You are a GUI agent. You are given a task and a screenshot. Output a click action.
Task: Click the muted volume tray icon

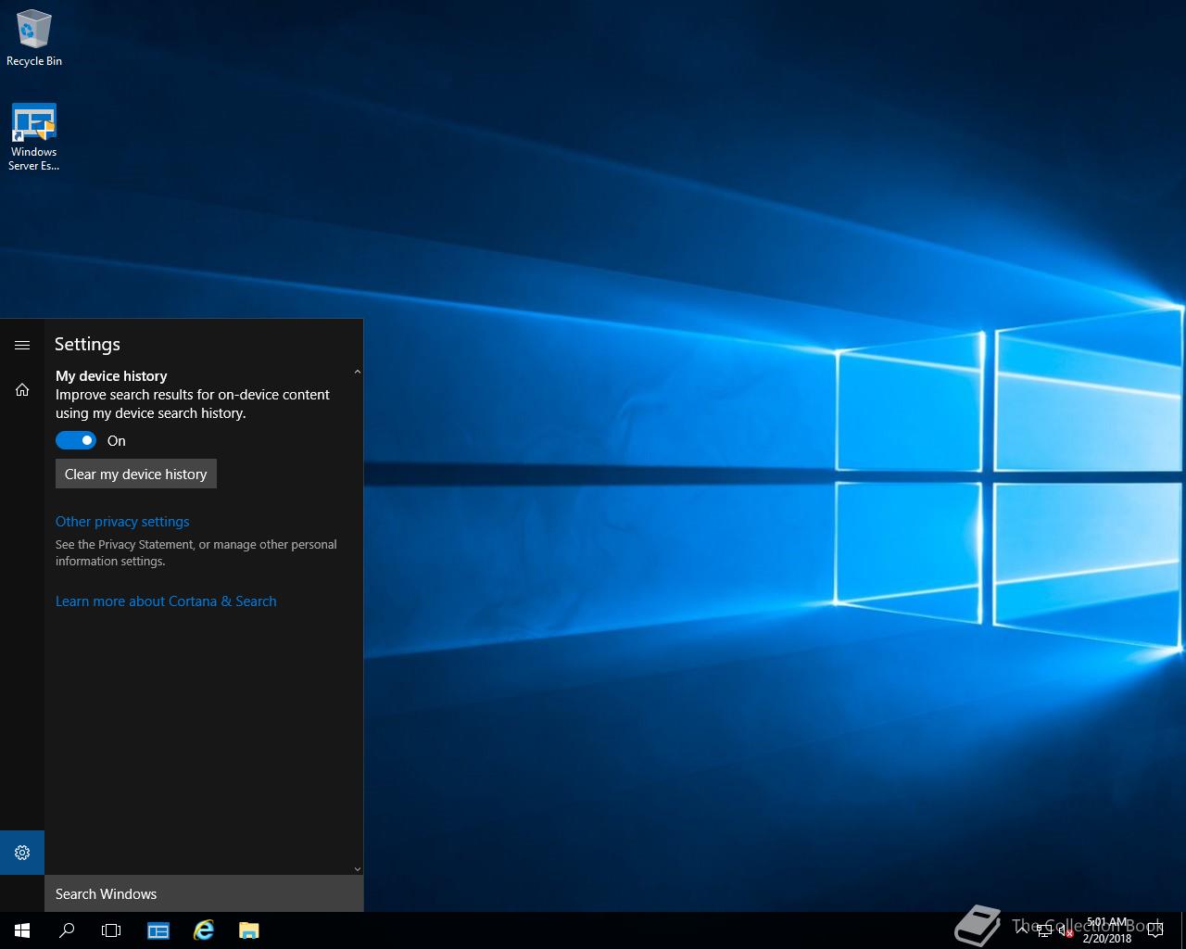(1066, 930)
